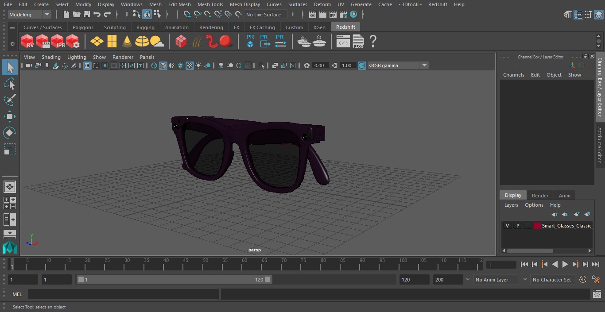Toggle the viewport grid display
605x312 pixels.
(x=87, y=65)
